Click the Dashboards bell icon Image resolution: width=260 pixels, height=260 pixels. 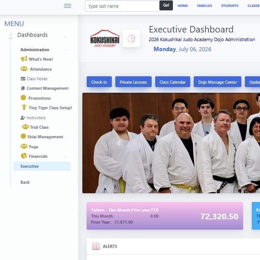(10, 36)
